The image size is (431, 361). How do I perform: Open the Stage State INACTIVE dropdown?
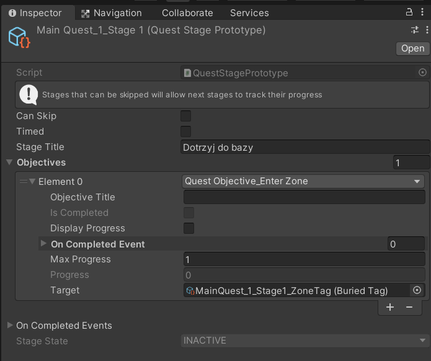(x=305, y=341)
